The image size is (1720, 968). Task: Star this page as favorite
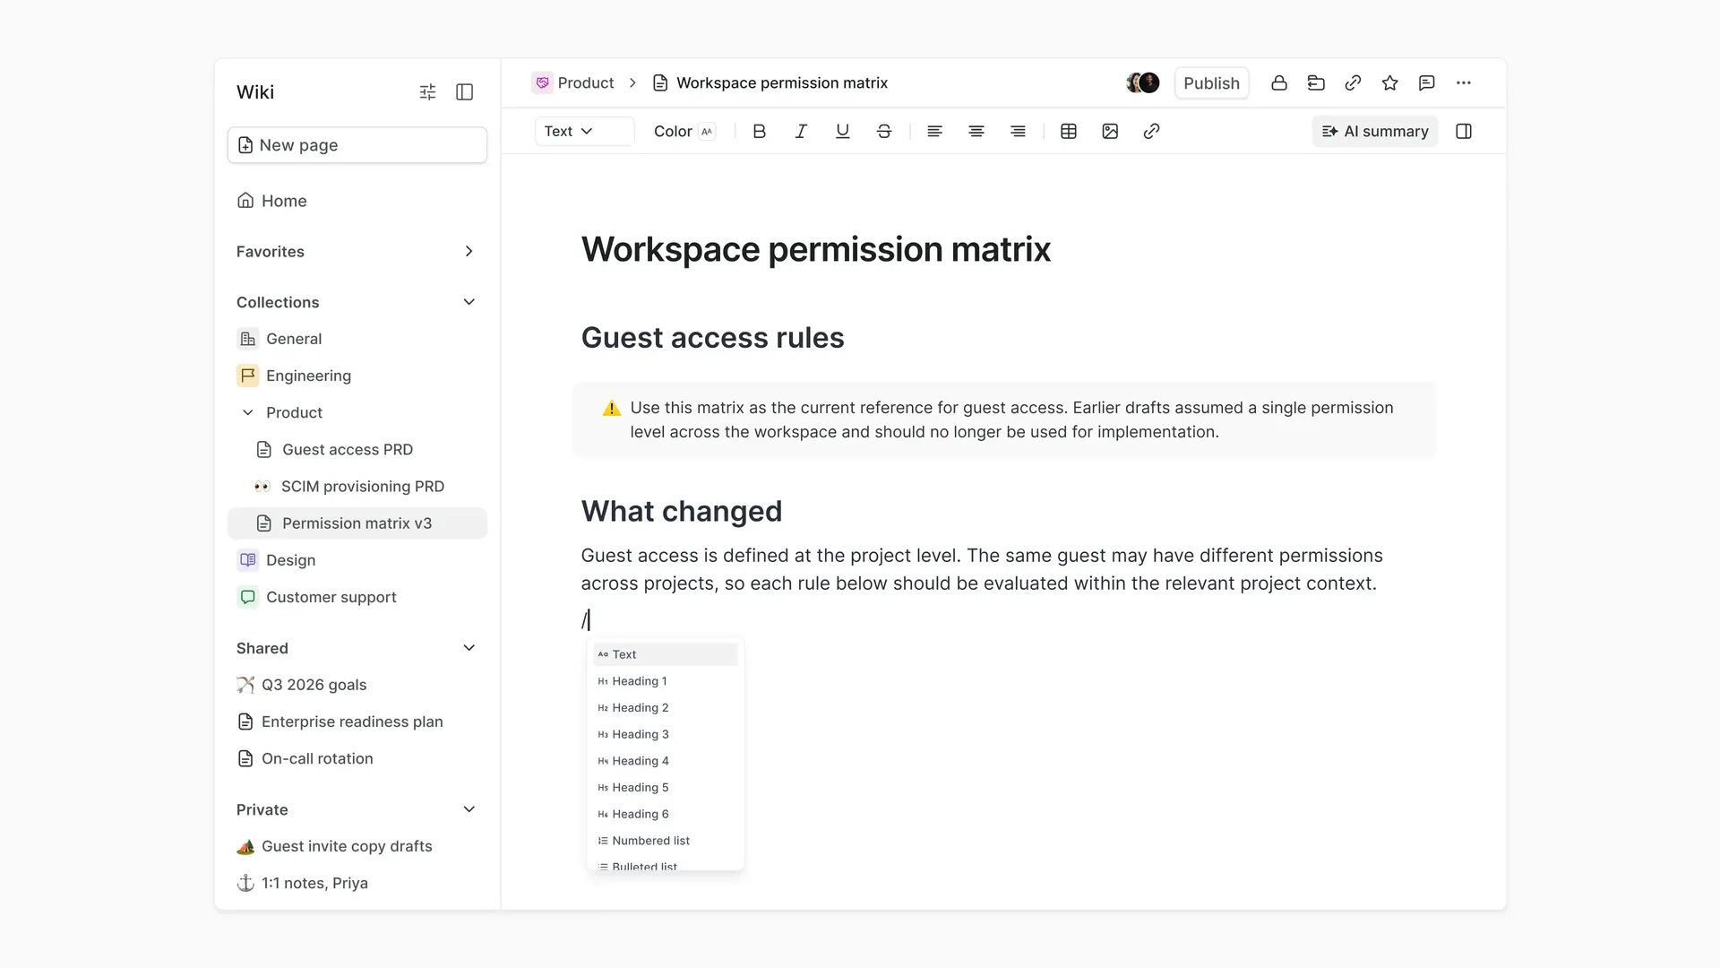pyautogui.click(x=1390, y=83)
